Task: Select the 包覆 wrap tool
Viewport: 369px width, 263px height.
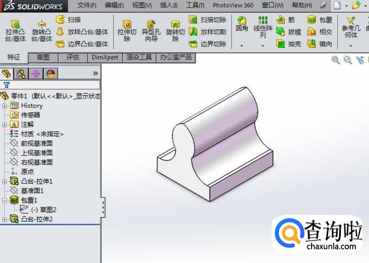Action: tap(320, 19)
